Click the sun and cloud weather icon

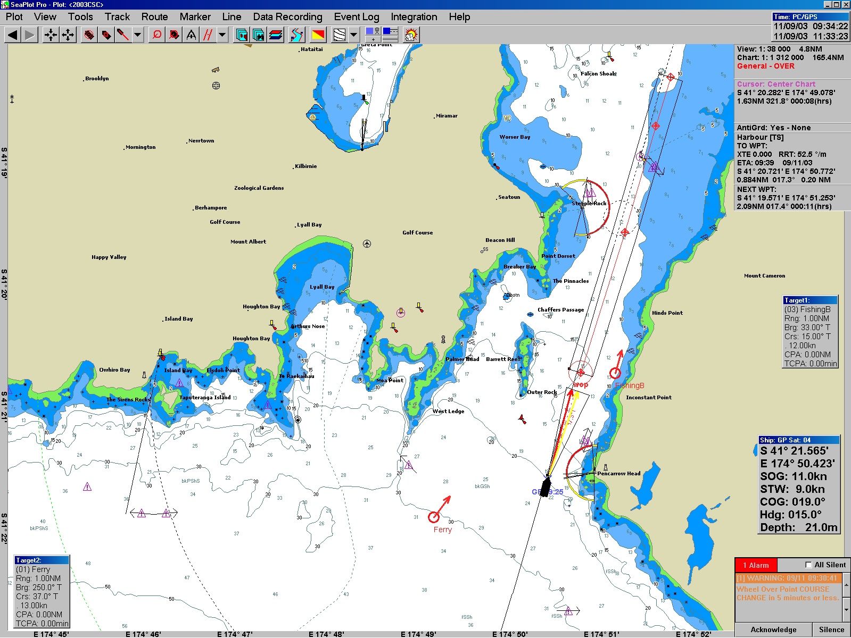tap(411, 35)
